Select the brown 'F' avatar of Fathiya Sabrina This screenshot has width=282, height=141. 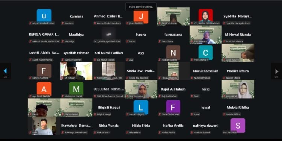pos(44,71)
